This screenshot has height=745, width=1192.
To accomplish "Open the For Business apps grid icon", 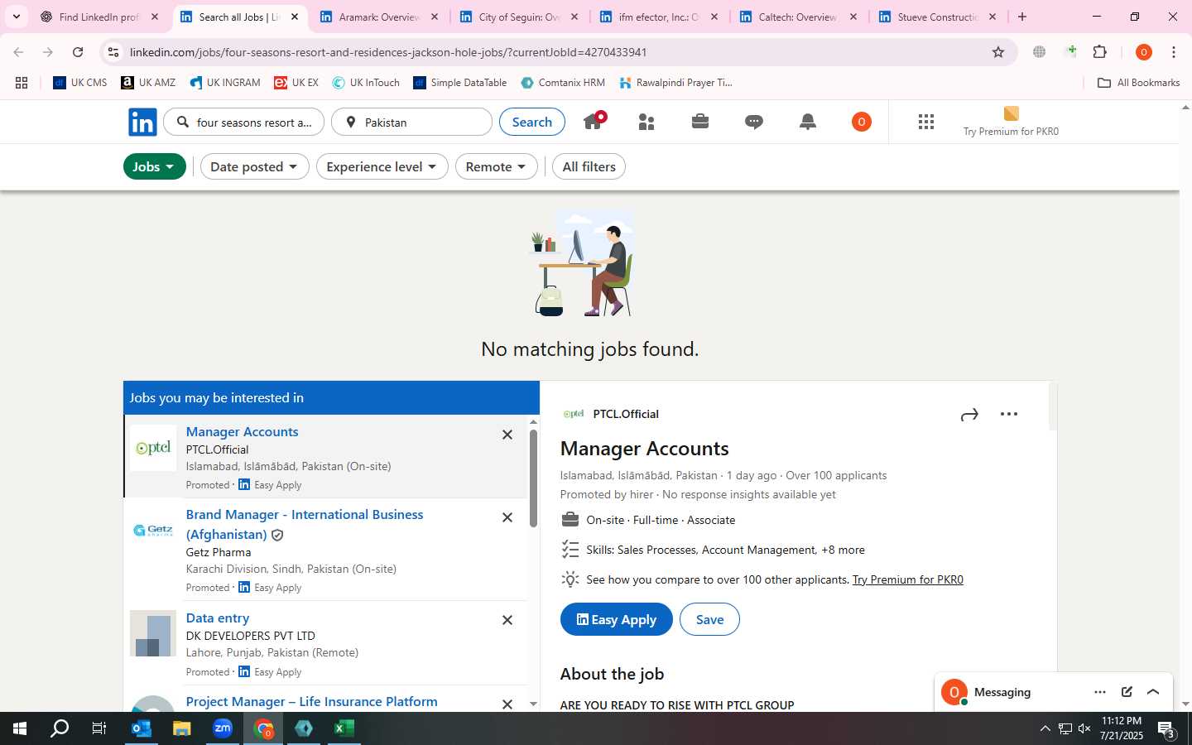I will tap(926, 123).
